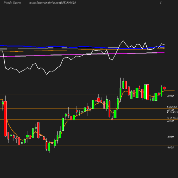Click the "in 2 Days" text

pos(172,118)
